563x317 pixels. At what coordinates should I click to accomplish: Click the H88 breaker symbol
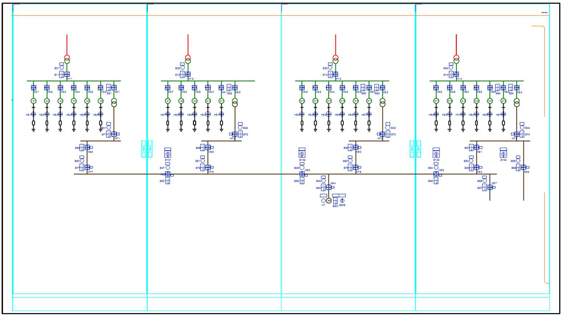(87, 147)
